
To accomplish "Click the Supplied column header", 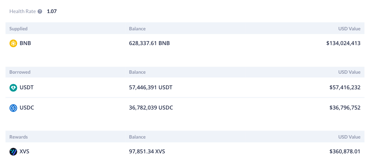I will pyautogui.click(x=19, y=29).
